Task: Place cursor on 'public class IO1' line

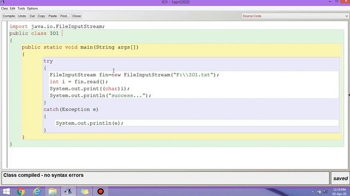Action: coord(34,33)
